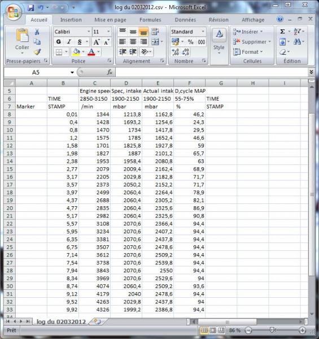Click the AutoSum sigma icon
Viewport: 319px width, 339px height.
click(x=282, y=32)
